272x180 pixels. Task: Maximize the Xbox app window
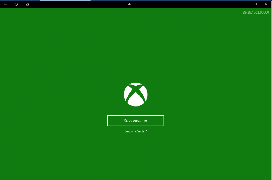click(256, 4)
